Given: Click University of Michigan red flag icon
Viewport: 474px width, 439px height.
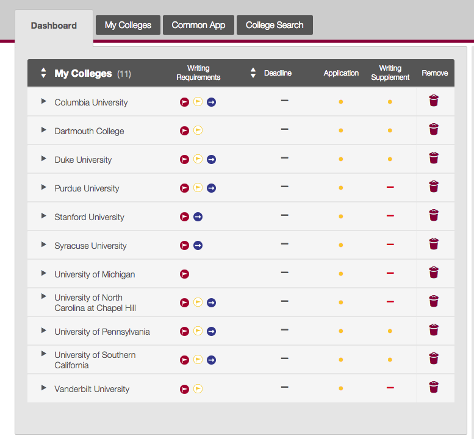Looking at the screenshot, I should coord(184,274).
